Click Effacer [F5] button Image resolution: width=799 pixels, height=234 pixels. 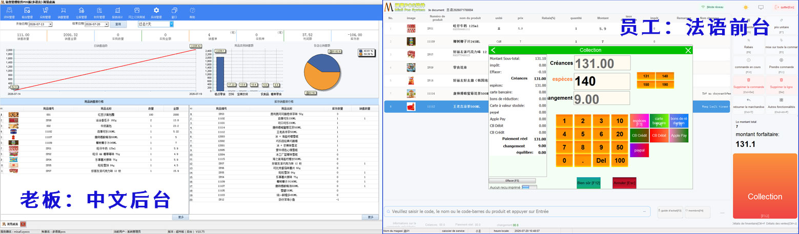(x=513, y=181)
